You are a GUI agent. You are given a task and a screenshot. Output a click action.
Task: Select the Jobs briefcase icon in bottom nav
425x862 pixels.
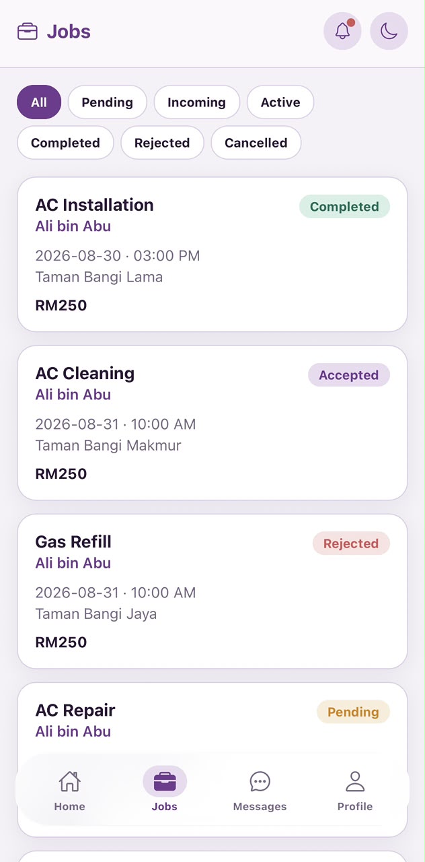[165, 782]
